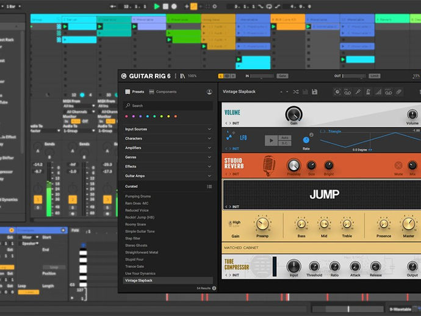Enable the output Limit button
This screenshot has width=421, height=316.
[374, 76]
